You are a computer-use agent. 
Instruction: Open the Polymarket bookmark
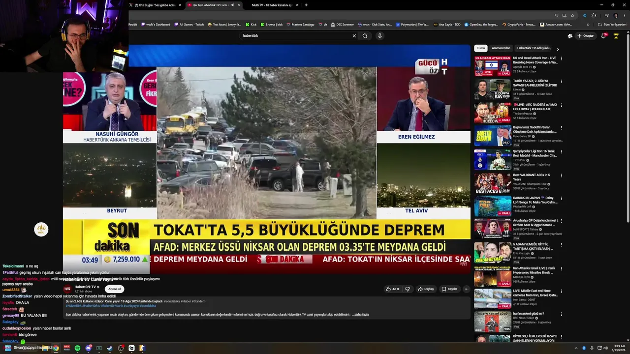click(x=412, y=25)
